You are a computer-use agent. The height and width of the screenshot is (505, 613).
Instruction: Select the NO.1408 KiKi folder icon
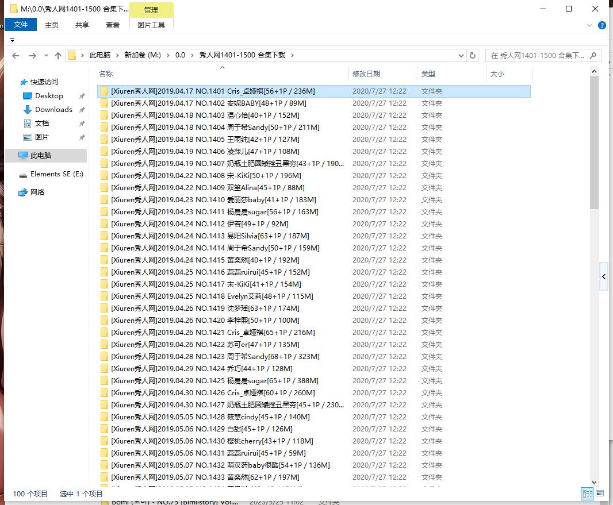[104, 176]
